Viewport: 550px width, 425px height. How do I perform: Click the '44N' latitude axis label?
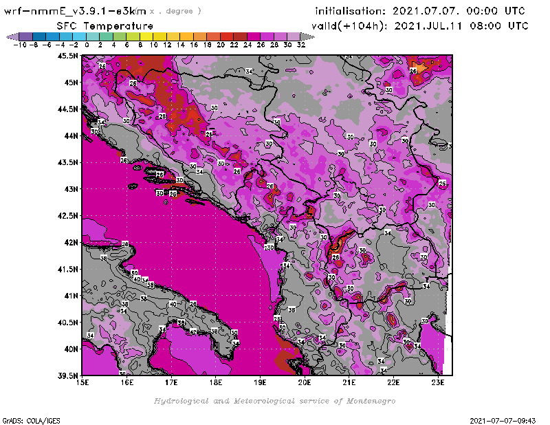pos(71,135)
